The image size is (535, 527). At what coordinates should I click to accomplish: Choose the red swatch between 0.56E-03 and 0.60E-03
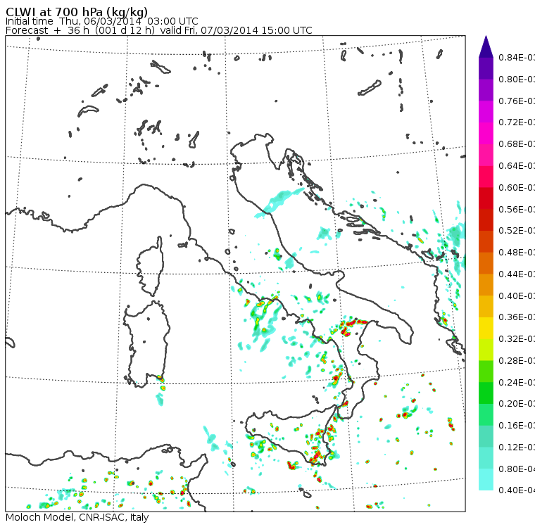tap(486, 198)
